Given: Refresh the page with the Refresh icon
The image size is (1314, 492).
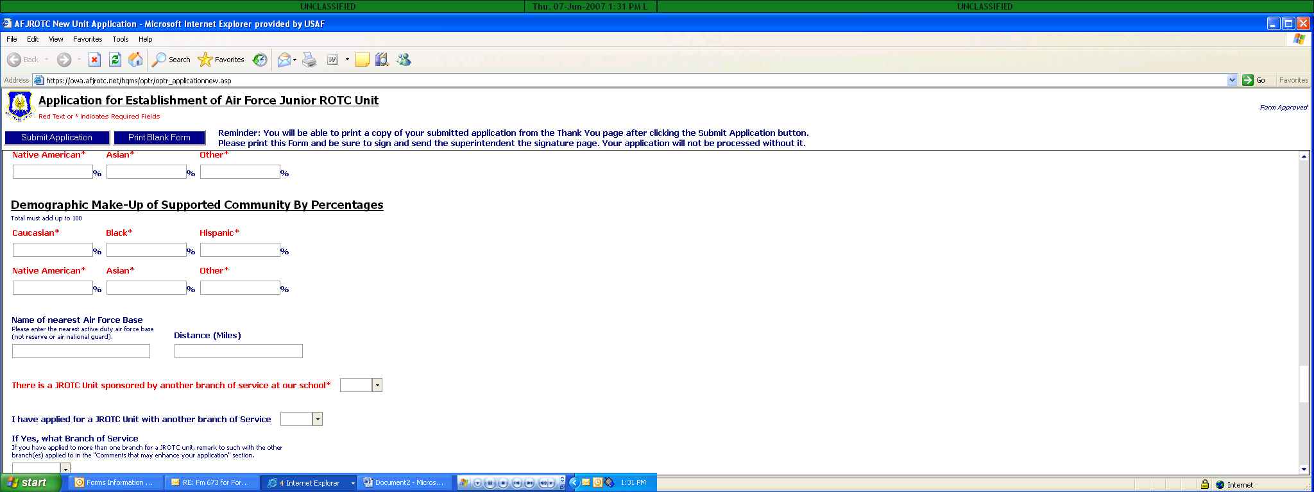Looking at the screenshot, I should click(x=115, y=60).
